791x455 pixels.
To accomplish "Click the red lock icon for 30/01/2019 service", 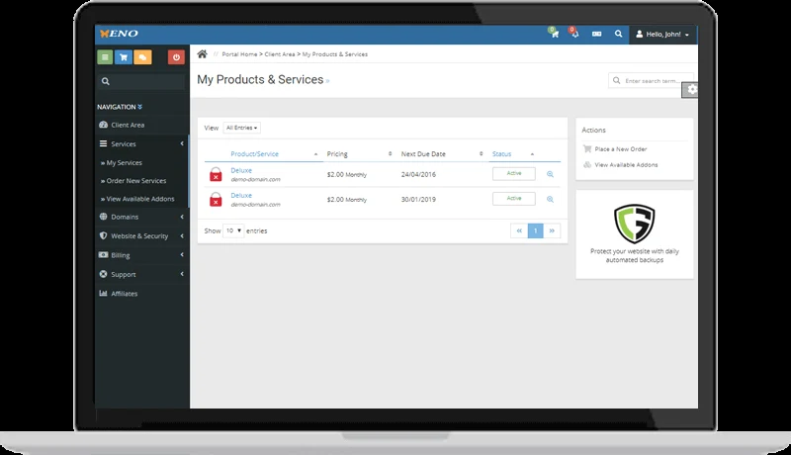I will tap(216, 199).
